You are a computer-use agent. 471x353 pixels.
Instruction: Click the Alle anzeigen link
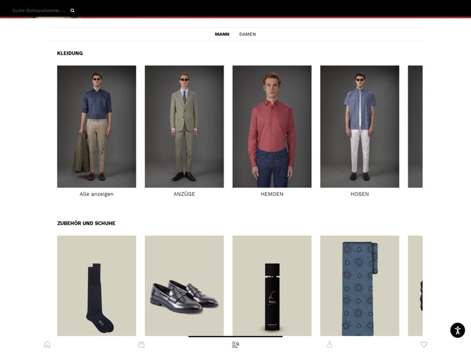[97, 194]
